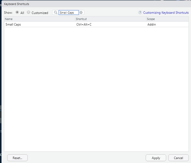
Task: Click the Reset... button
Action: [x=17, y=158]
